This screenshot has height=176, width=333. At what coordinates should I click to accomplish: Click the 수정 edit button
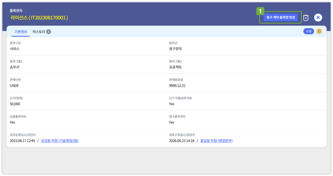pyautogui.click(x=309, y=31)
